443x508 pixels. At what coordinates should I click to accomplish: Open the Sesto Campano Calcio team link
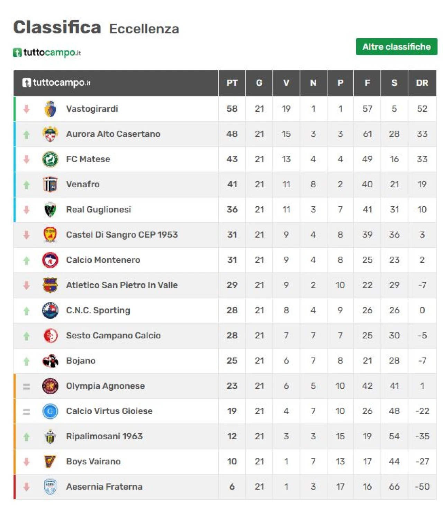coord(113,335)
